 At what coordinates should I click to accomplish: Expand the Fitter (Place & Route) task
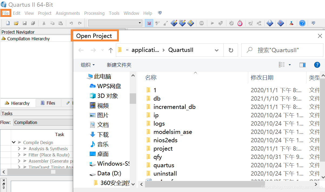[x=19, y=155]
